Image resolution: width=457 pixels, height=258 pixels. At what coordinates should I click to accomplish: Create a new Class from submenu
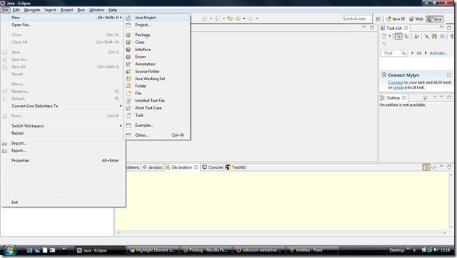tap(158, 43)
